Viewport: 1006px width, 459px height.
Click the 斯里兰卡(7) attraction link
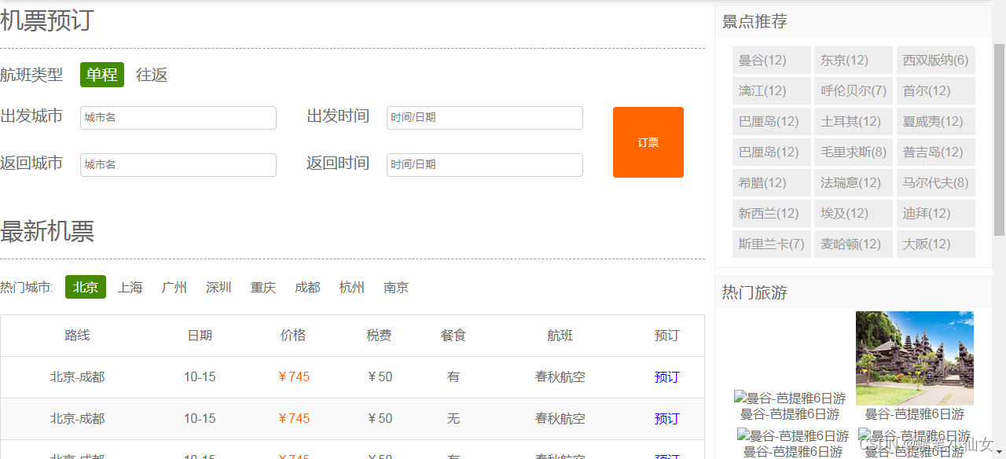pos(771,244)
